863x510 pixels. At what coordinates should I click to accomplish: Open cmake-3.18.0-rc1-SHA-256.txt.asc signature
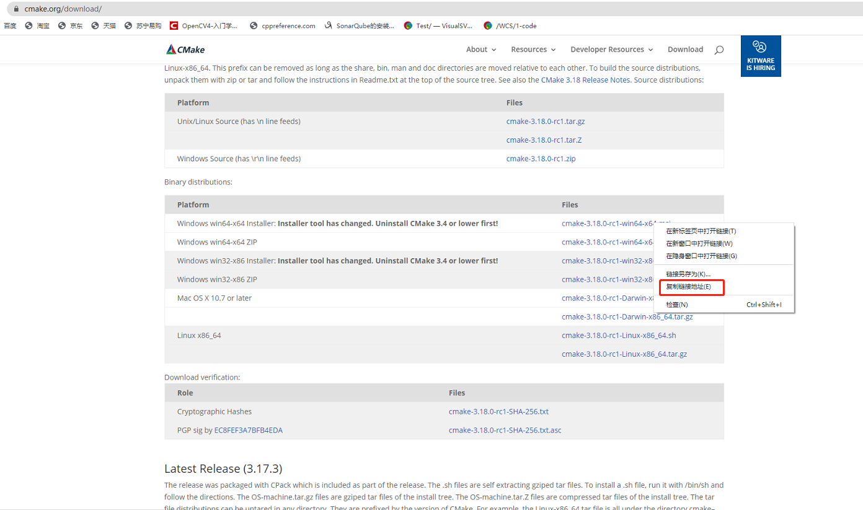click(x=505, y=430)
